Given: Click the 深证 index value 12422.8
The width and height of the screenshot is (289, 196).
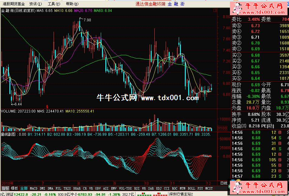Looking at the screenshot, I should 21,194.
